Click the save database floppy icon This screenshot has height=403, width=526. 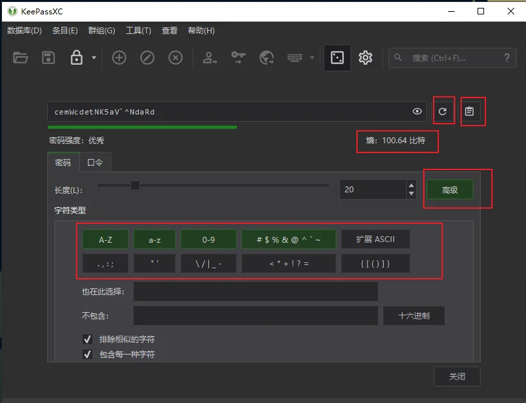[48, 58]
